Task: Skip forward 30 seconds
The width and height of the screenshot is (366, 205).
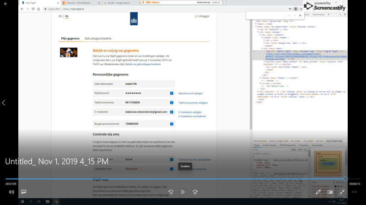Action: [195, 192]
